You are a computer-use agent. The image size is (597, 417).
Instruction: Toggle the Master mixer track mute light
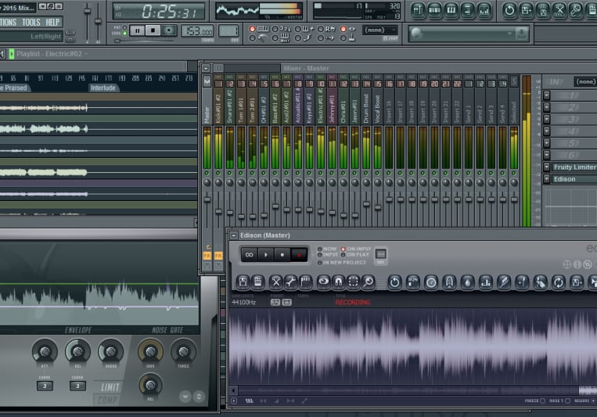(207, 173)
